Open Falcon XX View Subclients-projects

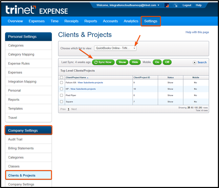[x=90, y=83]
